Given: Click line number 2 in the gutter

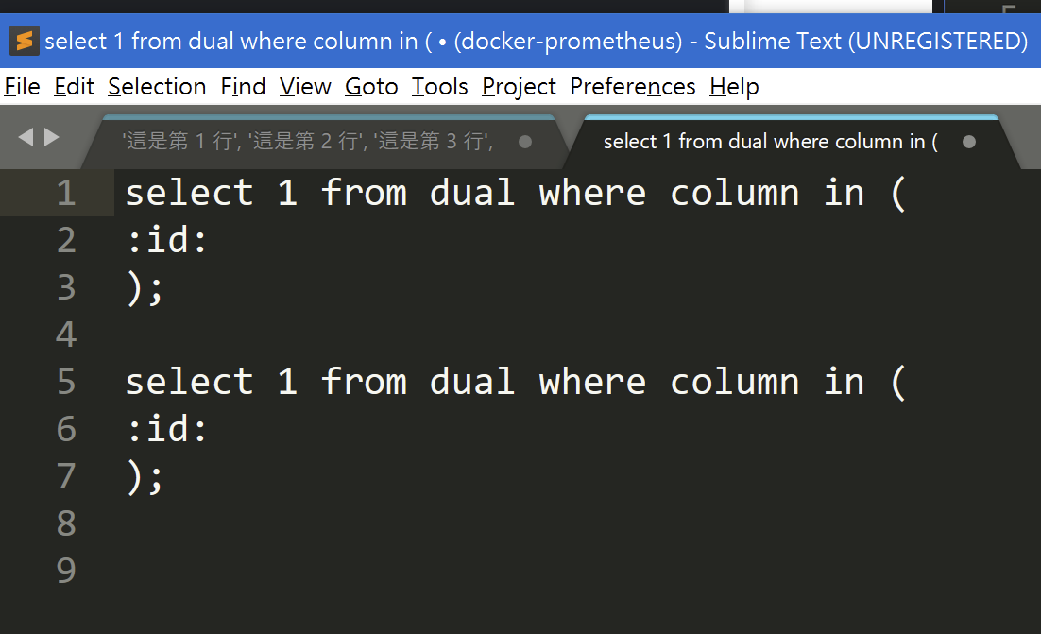Looking at the screenshot, I should (x=65, y=239).
